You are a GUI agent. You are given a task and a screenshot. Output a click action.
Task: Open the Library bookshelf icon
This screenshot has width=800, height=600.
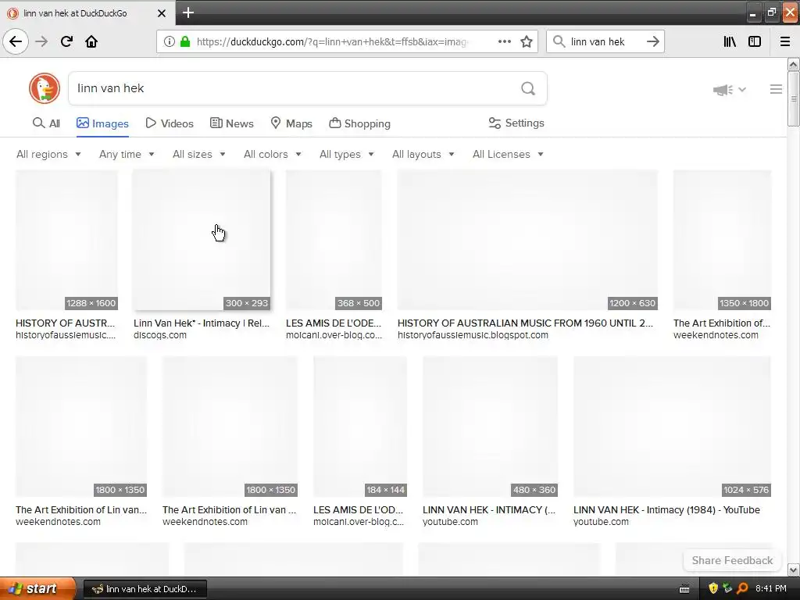pyautogui.click(x=730, y=42)
